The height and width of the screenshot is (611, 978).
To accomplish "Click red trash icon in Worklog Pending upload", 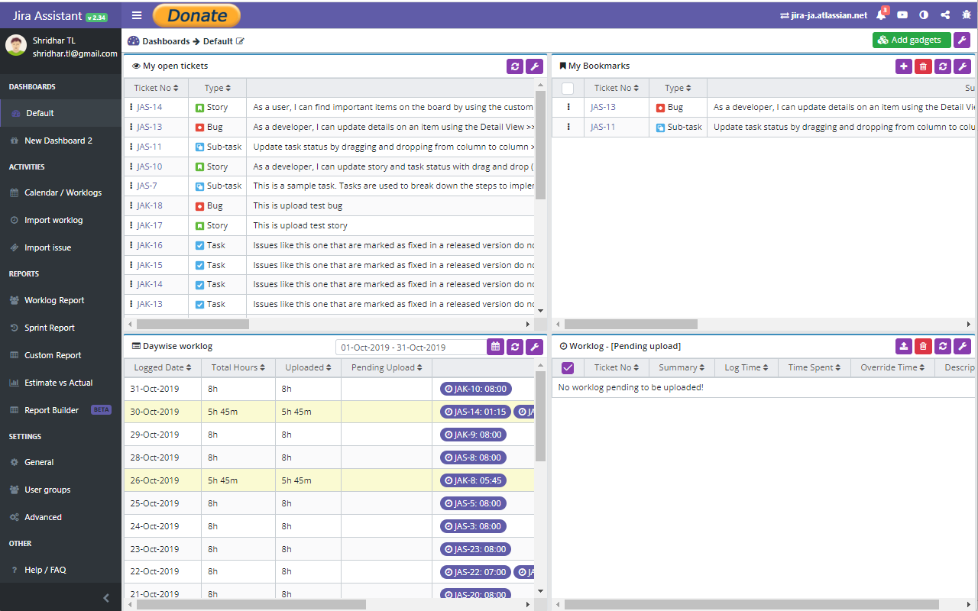I will (x=923, y=347).
